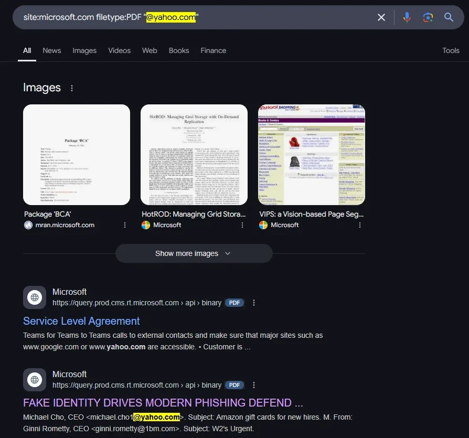Switch to the Videos tab
This screenshot has height=438, width=469.
(x=119, y=50)
